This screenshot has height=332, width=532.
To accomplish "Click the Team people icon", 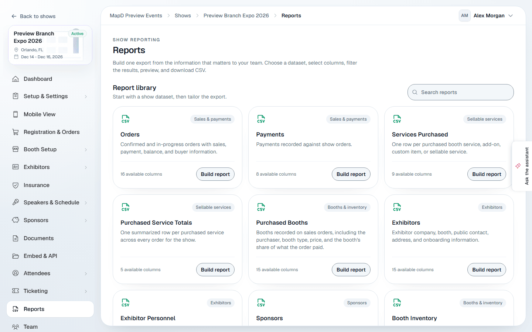I will point(16,327).
